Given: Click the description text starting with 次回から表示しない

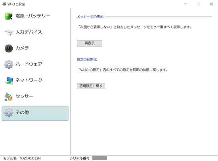Looking at the screenshot, I should point(135,27).
